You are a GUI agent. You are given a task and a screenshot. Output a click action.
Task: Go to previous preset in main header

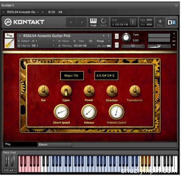point(71,22)
